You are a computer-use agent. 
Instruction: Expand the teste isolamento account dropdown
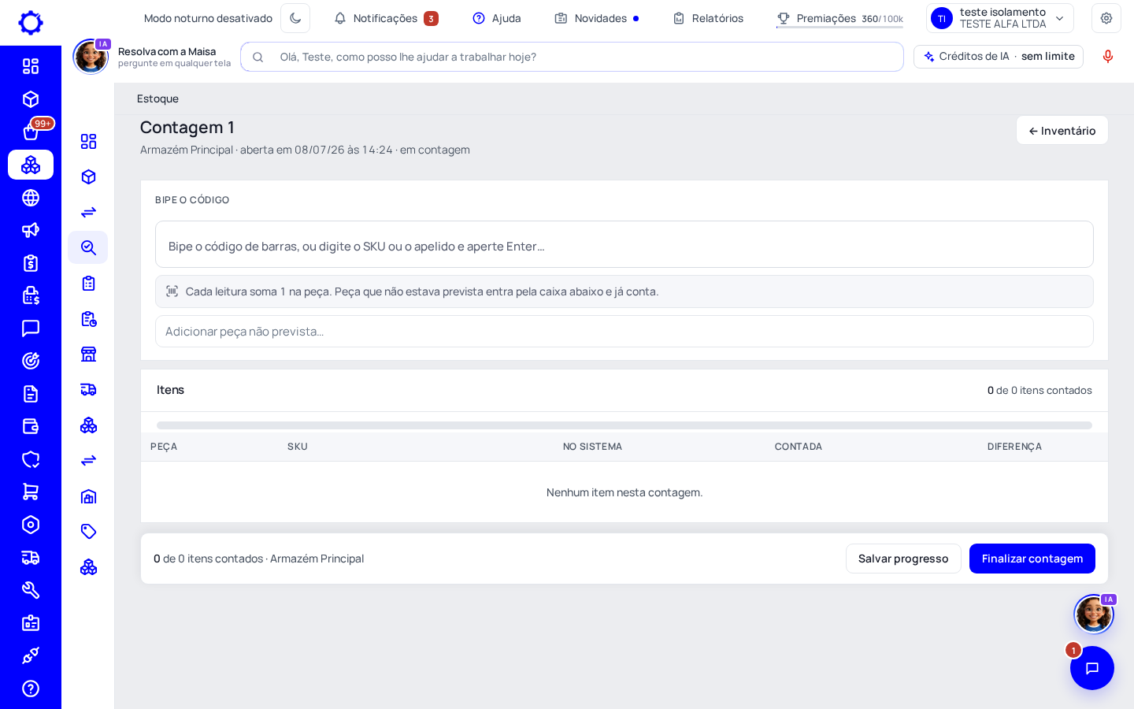(1000, 18)
